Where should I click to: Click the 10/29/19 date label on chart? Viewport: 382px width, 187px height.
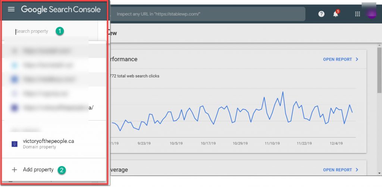(240, 143)
